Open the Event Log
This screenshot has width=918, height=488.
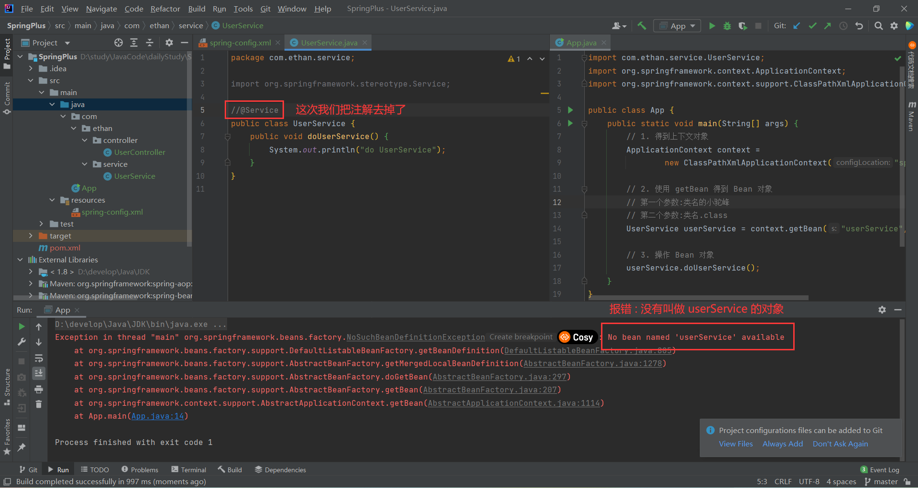[880, 470]
